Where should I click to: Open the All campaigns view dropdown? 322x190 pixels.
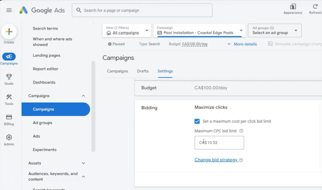[127, 30]
